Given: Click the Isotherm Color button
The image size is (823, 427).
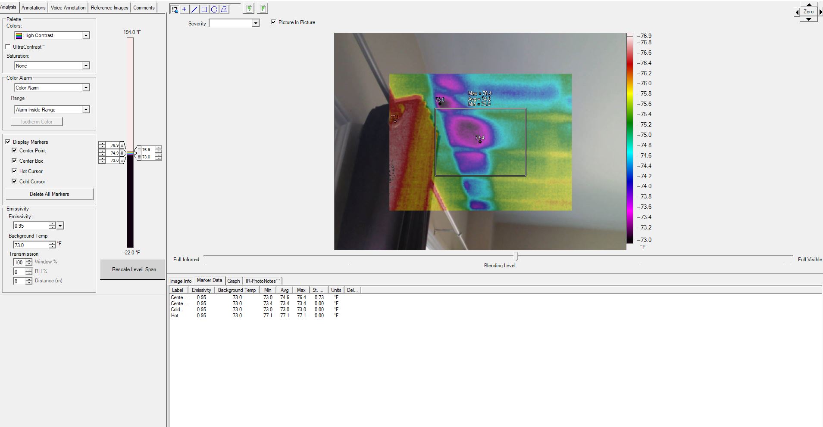Looking at the screenshot, I should click(x=37, y=122).
